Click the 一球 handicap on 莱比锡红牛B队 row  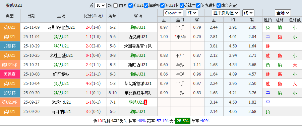tap(180, 93)
